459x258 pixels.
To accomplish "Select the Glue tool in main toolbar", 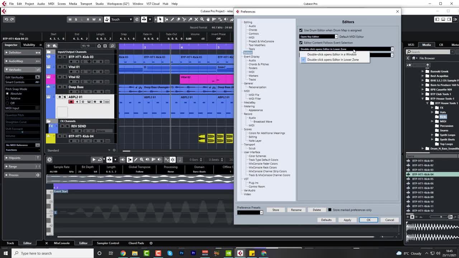I will click(x=190, y=19).
